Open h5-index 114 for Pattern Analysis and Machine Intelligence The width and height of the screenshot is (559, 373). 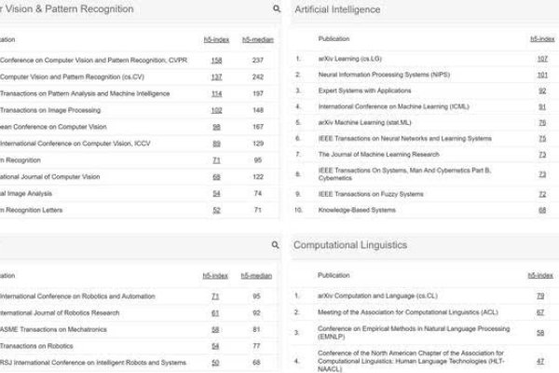click(x=216, y=93)
